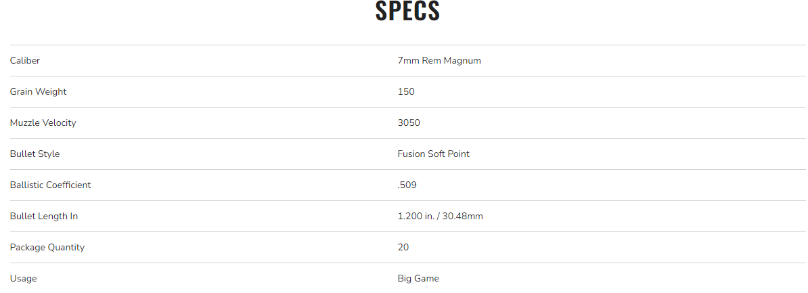Click the "30.48mm" metric bullet length
The width and height of the screenshot is (808, 293).
coord(464,217)
